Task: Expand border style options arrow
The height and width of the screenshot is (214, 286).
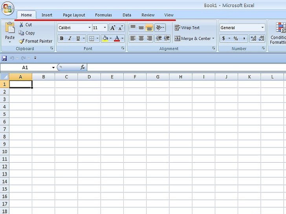Action: (x=97, y=38)
